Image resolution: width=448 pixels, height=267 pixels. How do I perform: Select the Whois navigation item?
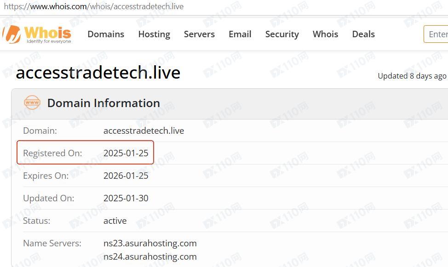[x=326, y=34]
